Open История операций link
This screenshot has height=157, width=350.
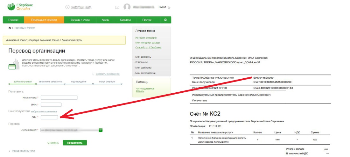click(x=146, y=38)
